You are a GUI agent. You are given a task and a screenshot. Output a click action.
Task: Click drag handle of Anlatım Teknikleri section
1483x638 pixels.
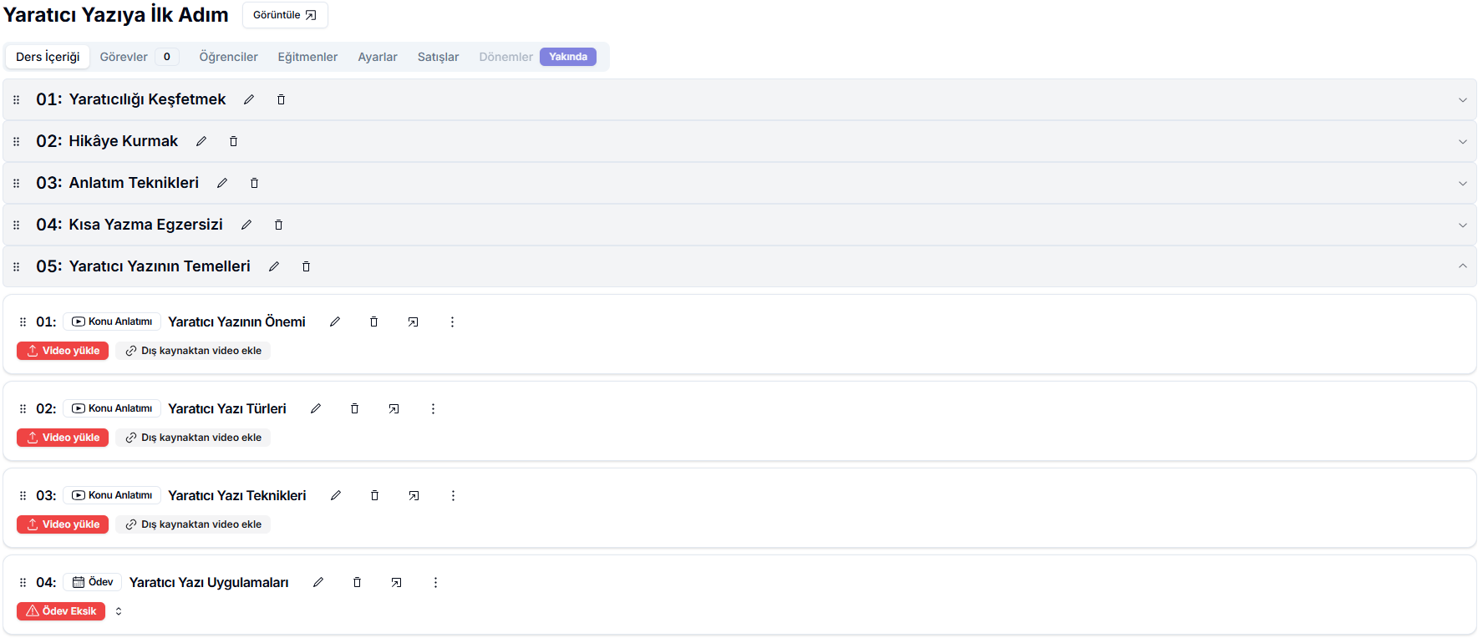(17, 183)
